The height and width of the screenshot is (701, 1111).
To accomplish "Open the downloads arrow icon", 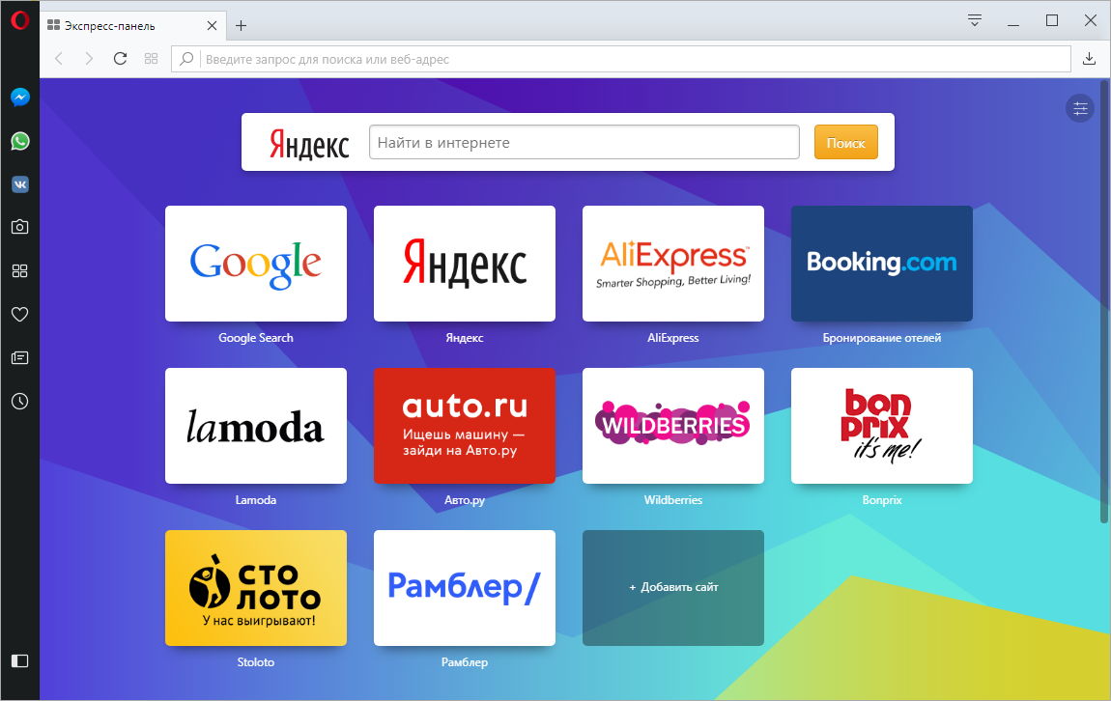I will 1089,59.
